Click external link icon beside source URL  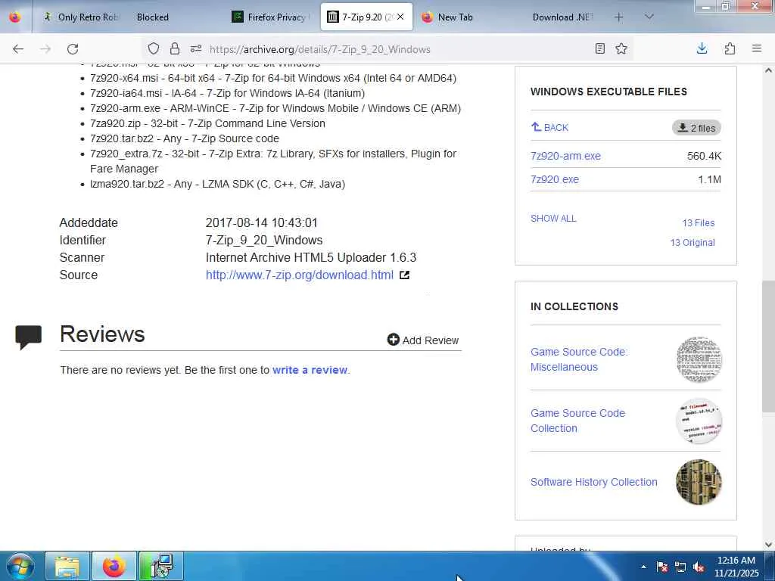pyautogui.click(x=404, y=275)
